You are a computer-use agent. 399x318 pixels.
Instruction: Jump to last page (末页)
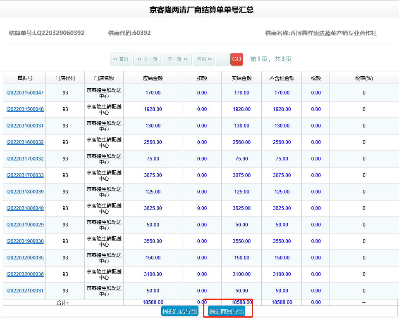point(204,59)
